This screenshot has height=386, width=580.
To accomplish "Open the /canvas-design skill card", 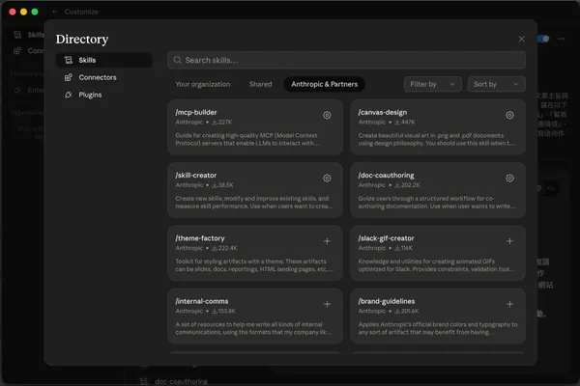I will pyautogui.click(x=438, y=126).
